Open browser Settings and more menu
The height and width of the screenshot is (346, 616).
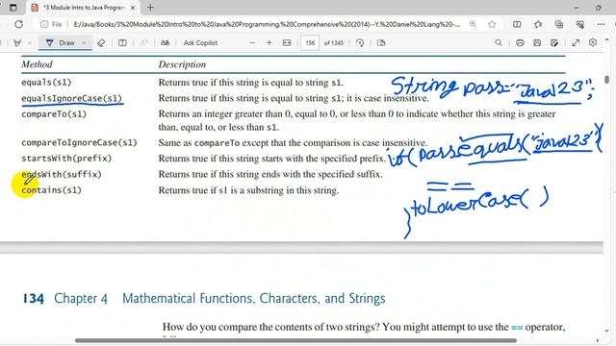[601, 24]
